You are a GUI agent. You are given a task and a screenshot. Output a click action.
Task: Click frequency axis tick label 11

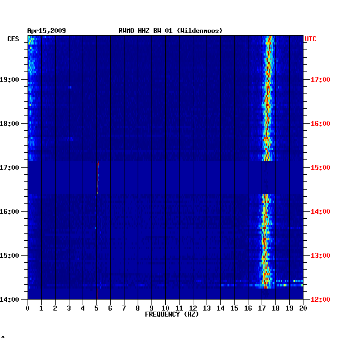click(x=179, y=308)
